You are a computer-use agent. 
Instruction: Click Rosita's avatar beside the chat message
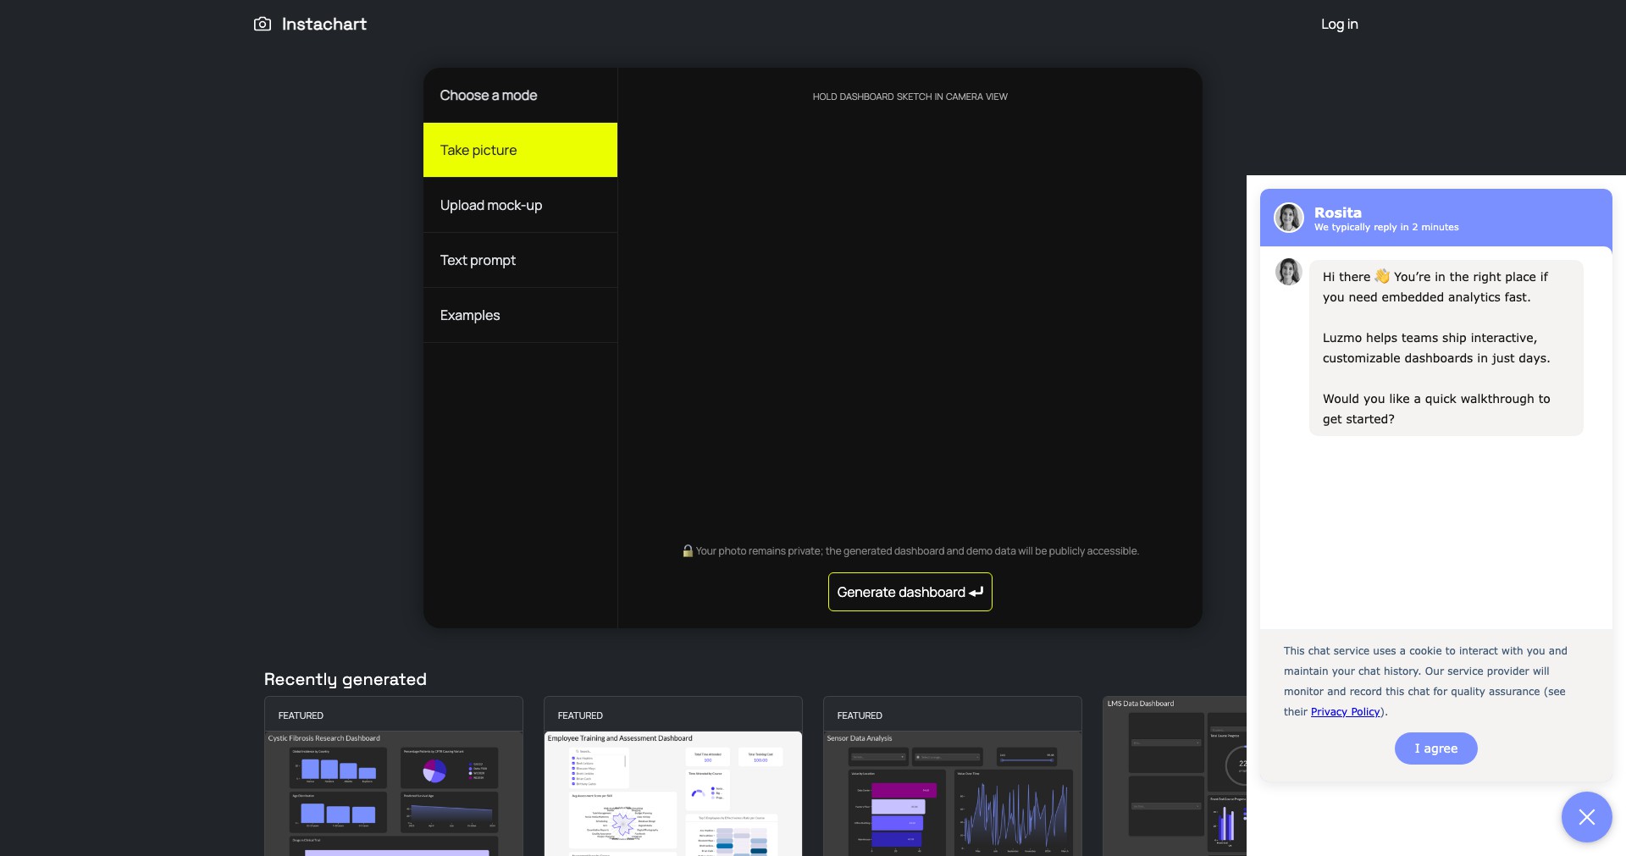coord(1289,273)
